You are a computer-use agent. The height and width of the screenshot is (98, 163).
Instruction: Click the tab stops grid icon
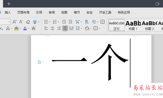(102, 22)
